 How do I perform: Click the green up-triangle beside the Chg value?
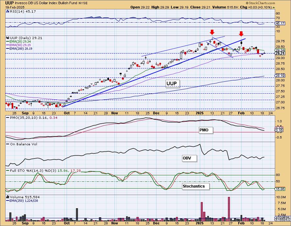coord(274,7)
